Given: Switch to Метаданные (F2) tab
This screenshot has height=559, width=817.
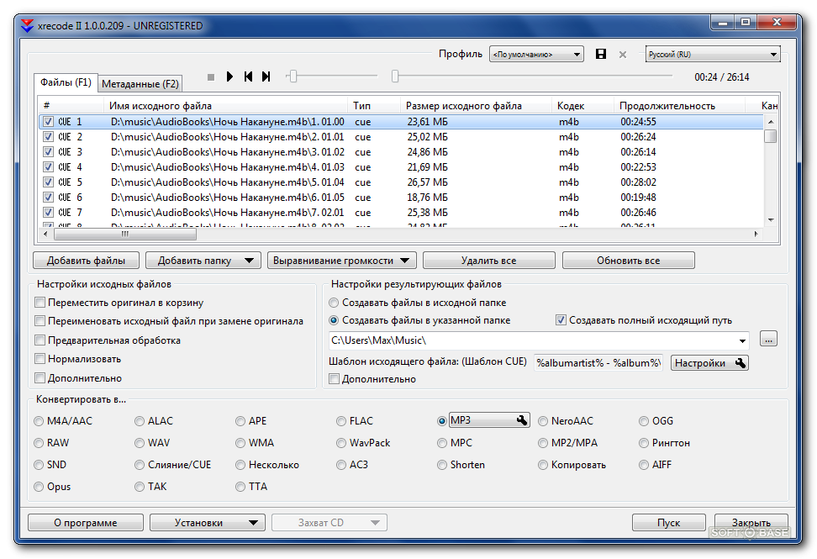Looking at the screenshot, I should [x=140, y=83].
